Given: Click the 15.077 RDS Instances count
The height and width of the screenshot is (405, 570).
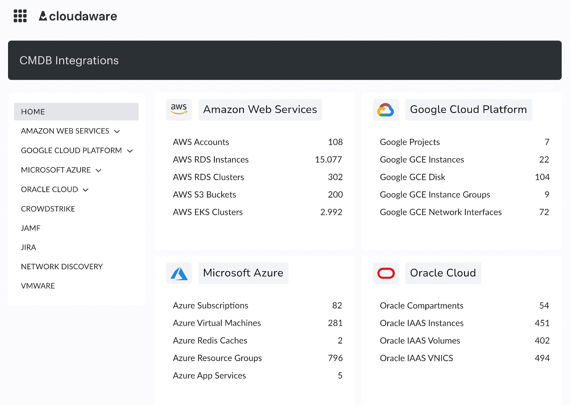Looking at the screenshot, I should [x=328, y=159].
